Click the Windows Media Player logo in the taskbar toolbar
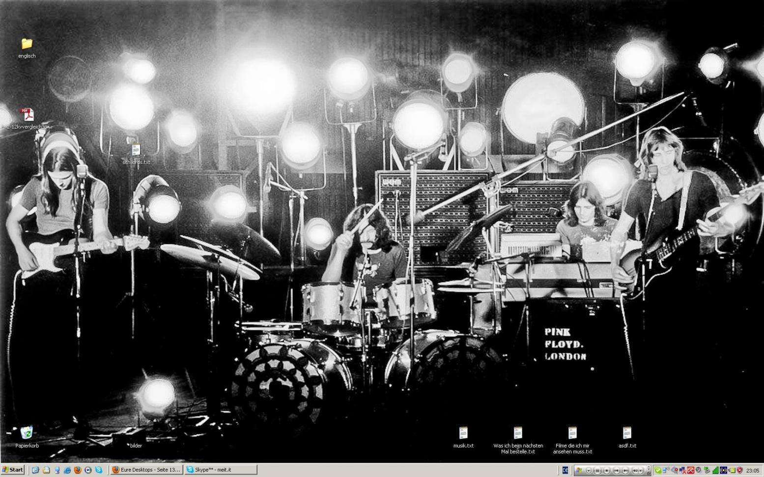The height and width of the screenshot is (477, 764). (x=578, y=470)
